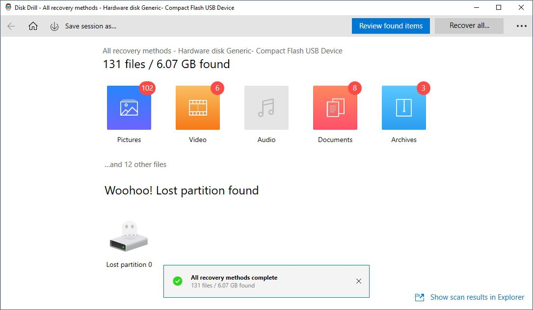
Task: Open the Archives category icon
Action: pos(404,108)
